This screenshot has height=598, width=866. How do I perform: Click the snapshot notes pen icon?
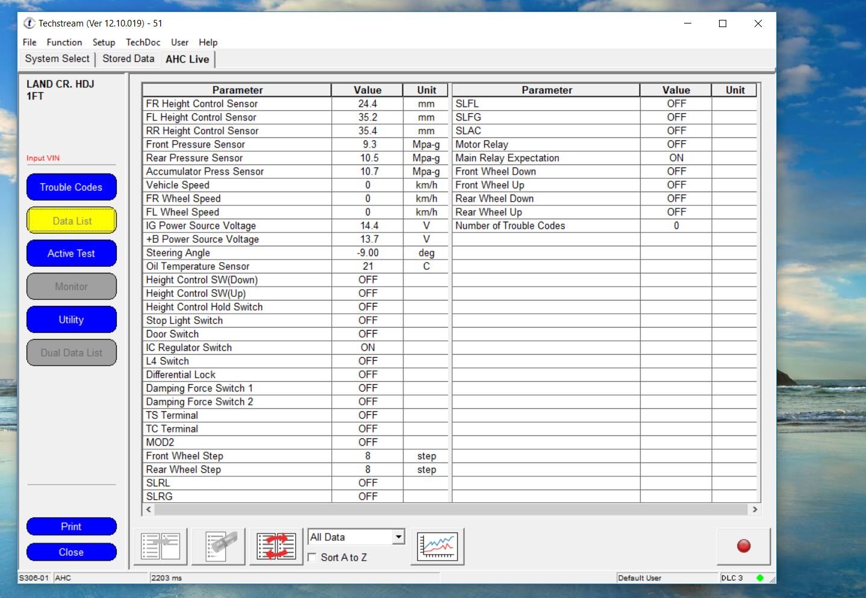[x=219, y=546]
